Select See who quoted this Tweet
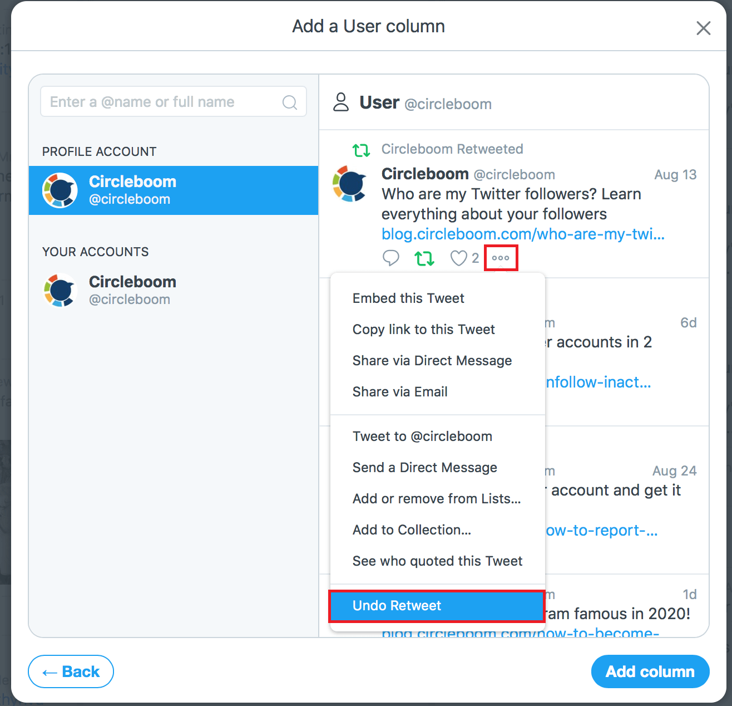This screenshot has height=706, width=732. pos(437,561)
